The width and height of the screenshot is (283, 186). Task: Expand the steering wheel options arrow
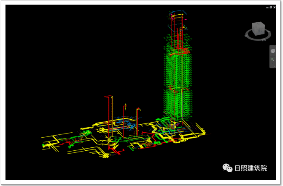pos(273,55)
